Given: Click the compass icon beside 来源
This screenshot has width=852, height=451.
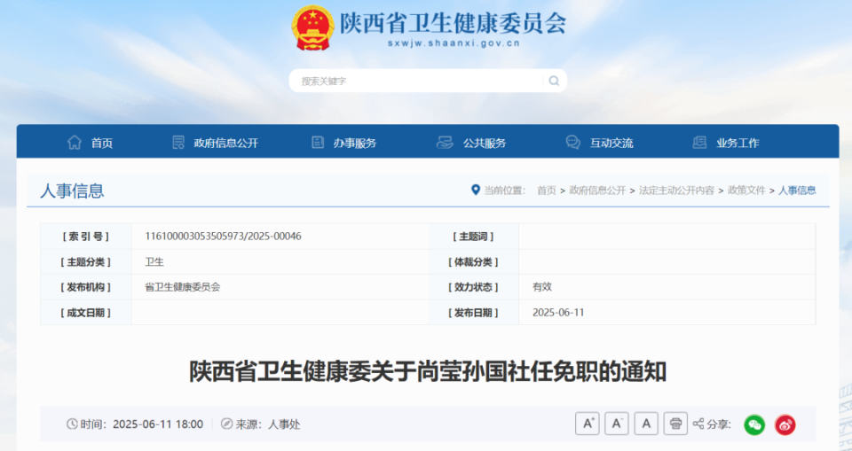Looking at the screenshot, I should (x=226, y=424).
